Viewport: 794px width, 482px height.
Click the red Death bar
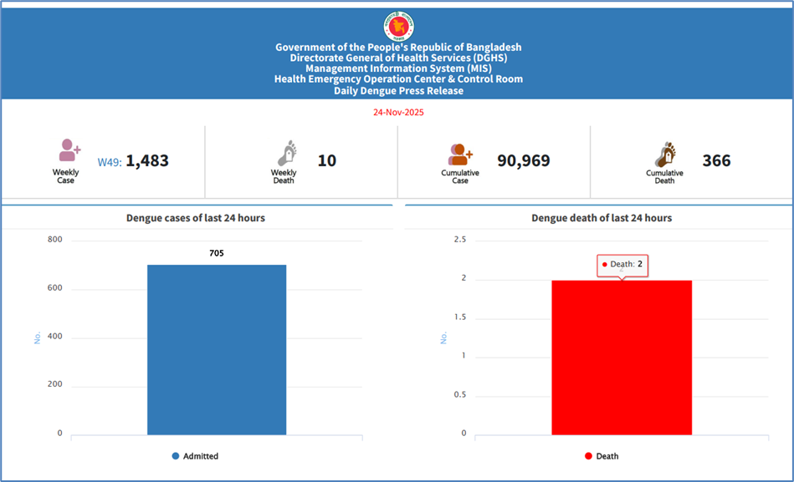[x=621, y=358]
